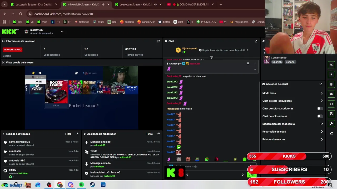Open Spotify from the taskbar
Screen dimensions: 337x189
tap(81, 185)
